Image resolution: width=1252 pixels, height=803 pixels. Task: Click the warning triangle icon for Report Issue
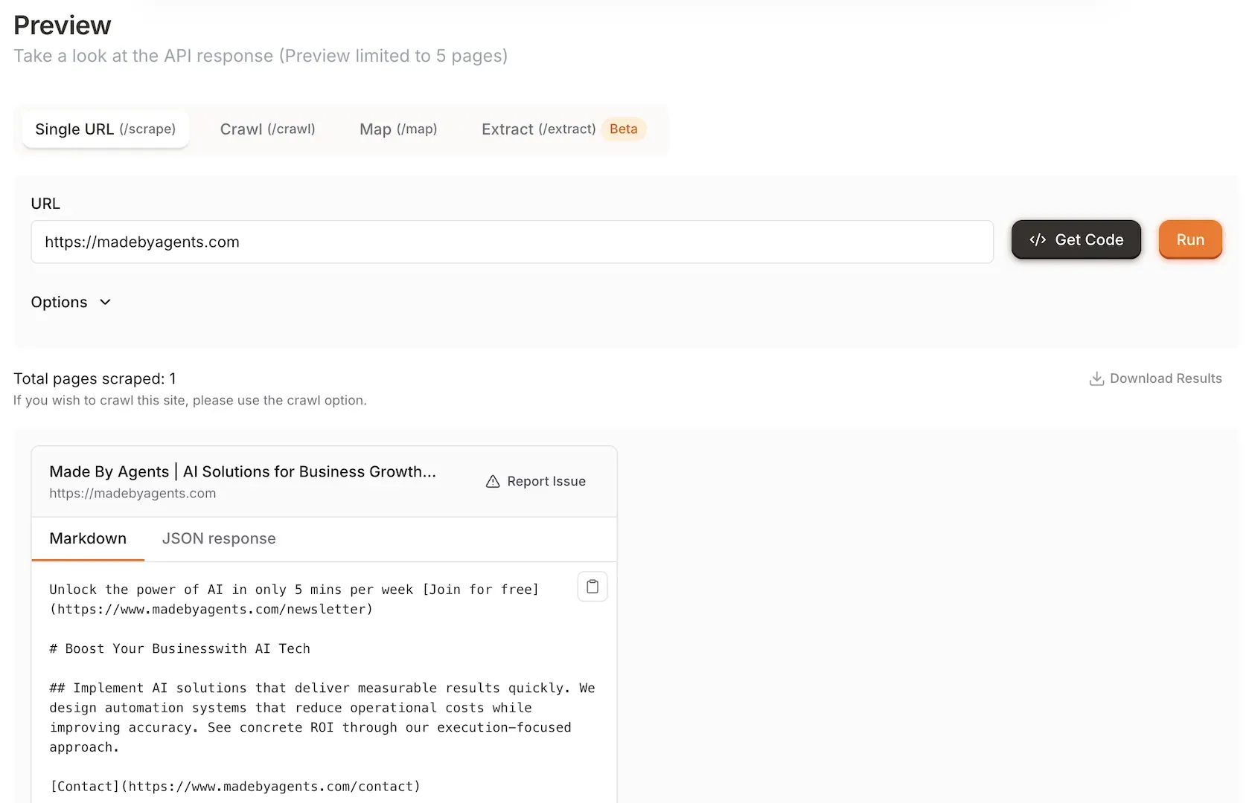493,482
